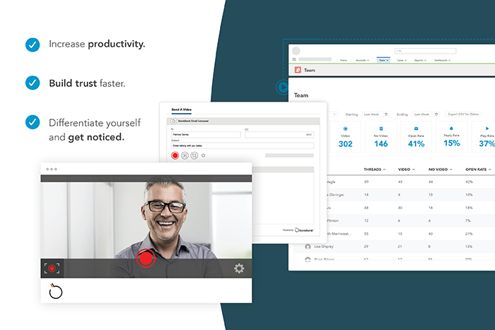The width and height of the screenshot is (495, 330).
Task: Click the grey profile circle in the dashboard
Action: pyautogui.click(x=296, y=51)
